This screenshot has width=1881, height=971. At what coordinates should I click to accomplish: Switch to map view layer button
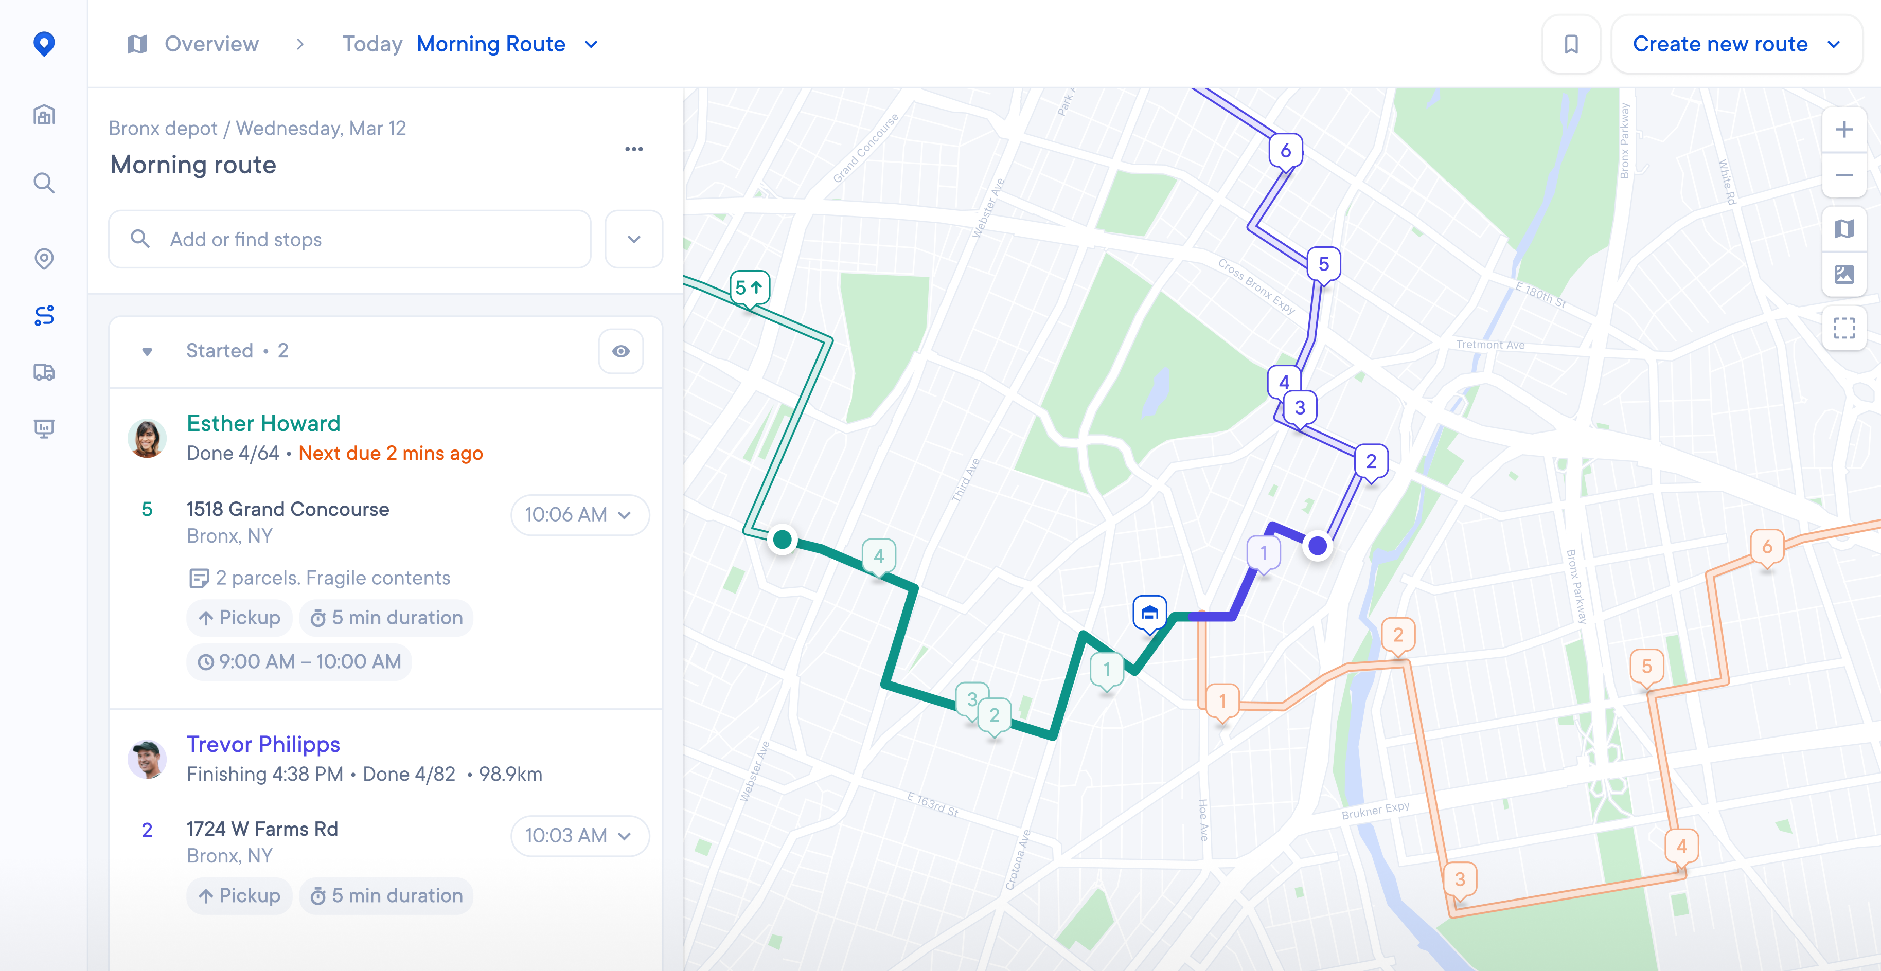1844,229
